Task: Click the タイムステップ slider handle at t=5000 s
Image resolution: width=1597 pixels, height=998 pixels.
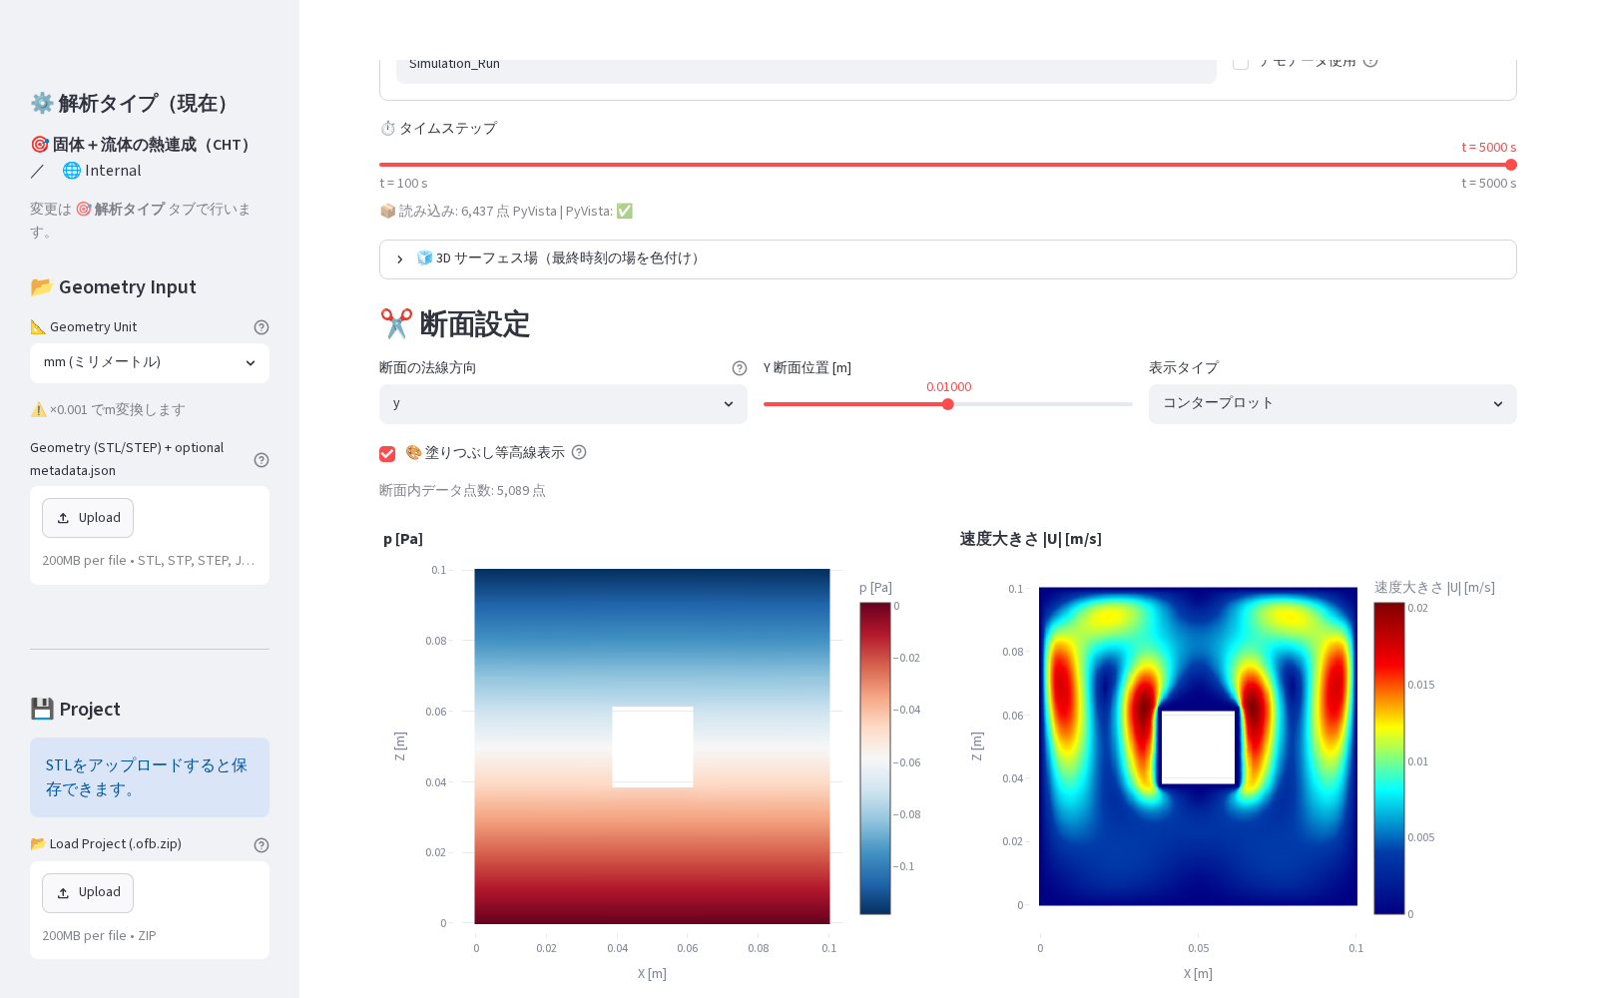Action: coord(1511,165)
